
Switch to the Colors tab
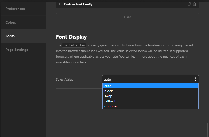tap(11, 22)
